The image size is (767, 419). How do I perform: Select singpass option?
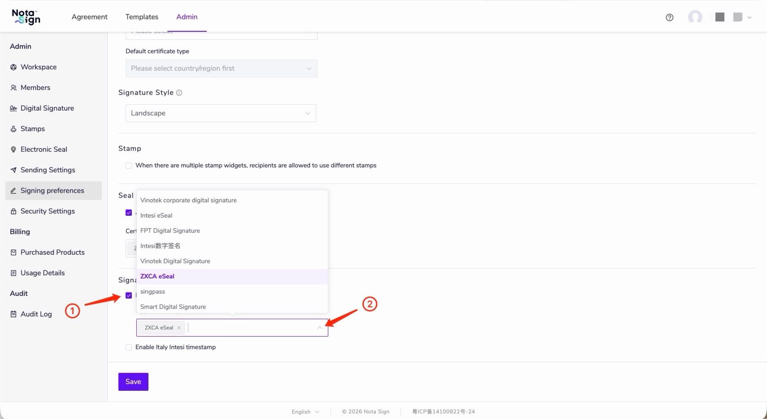click(232, 291)
